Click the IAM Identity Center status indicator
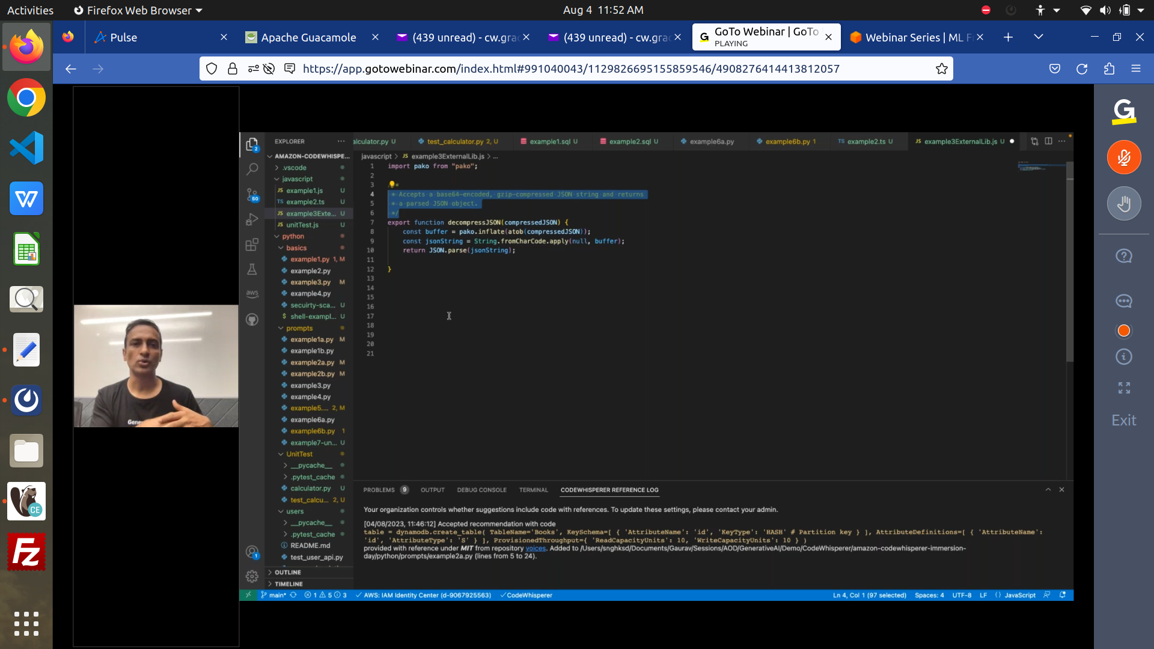 424,595
